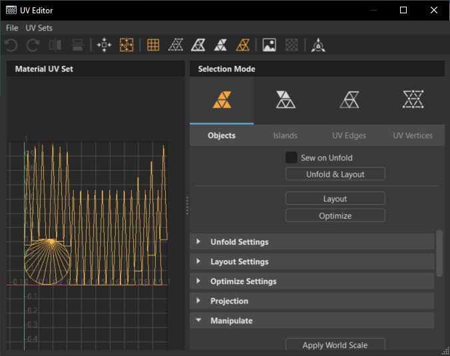Switch to the Objects tab label
Viewport: 450px width, 356px height.
coord(222,135)
